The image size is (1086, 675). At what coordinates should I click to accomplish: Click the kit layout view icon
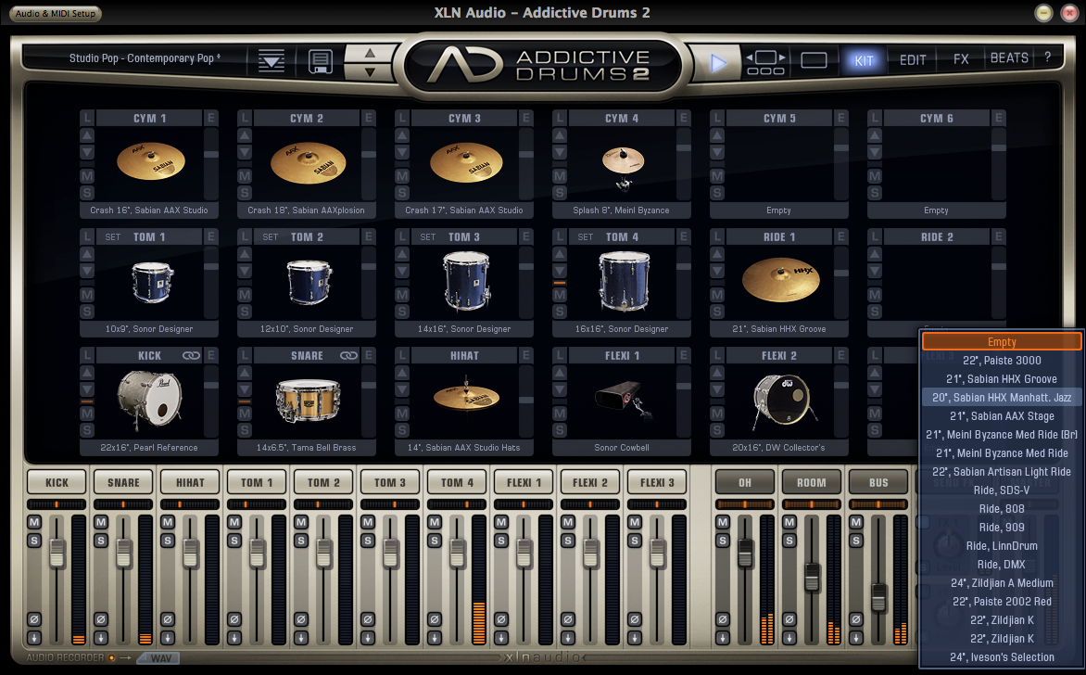tap(764, 62)
